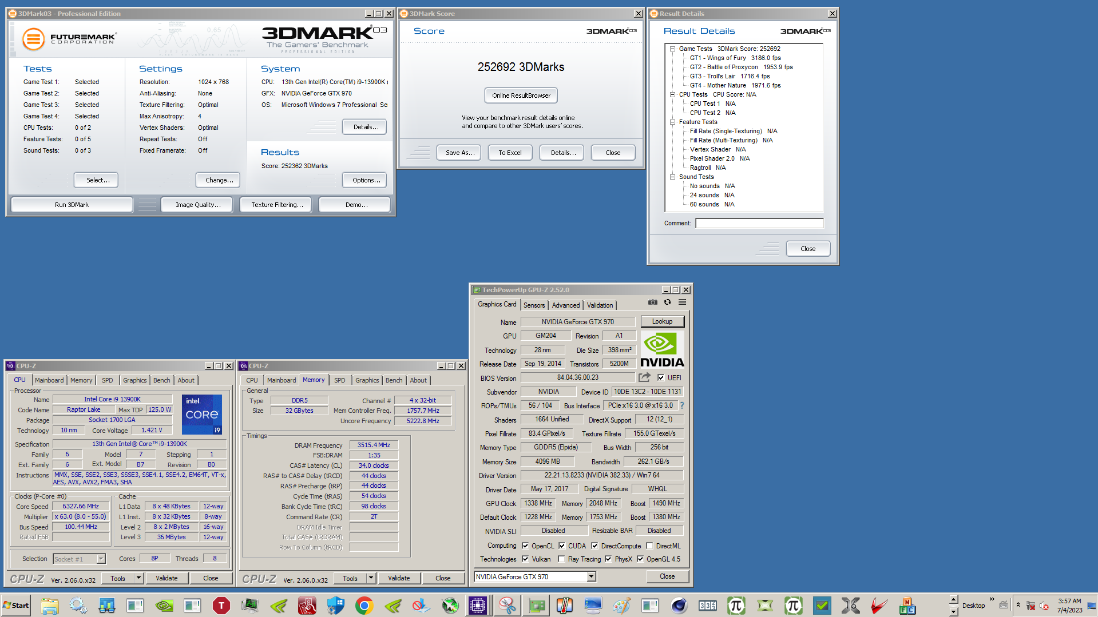This screenshot has width=1098, height=617.
Task: Switch to Sensors tab in GPU-Z
Action: pos(534,305)
